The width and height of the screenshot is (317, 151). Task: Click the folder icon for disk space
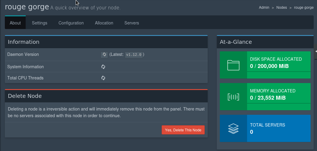click(x=233, y=65)
